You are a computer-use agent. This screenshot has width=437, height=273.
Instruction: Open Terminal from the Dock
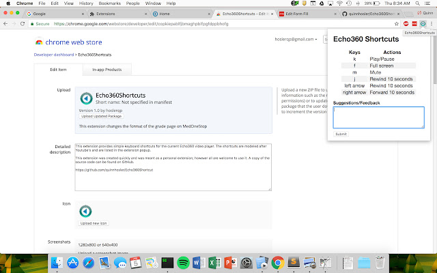(167, 263)
